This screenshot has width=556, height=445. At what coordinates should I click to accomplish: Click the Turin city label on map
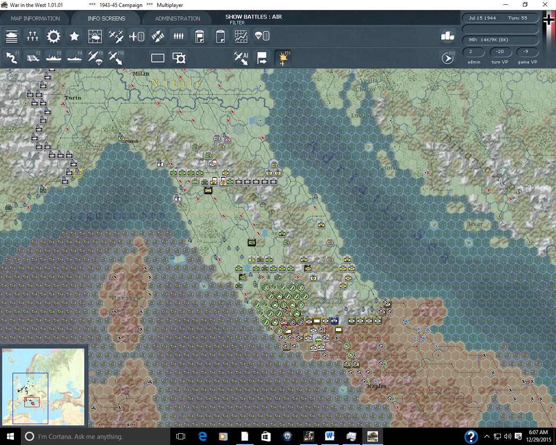coord(73,98)
